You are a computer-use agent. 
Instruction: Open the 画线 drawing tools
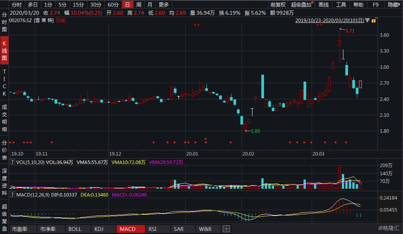324,5
